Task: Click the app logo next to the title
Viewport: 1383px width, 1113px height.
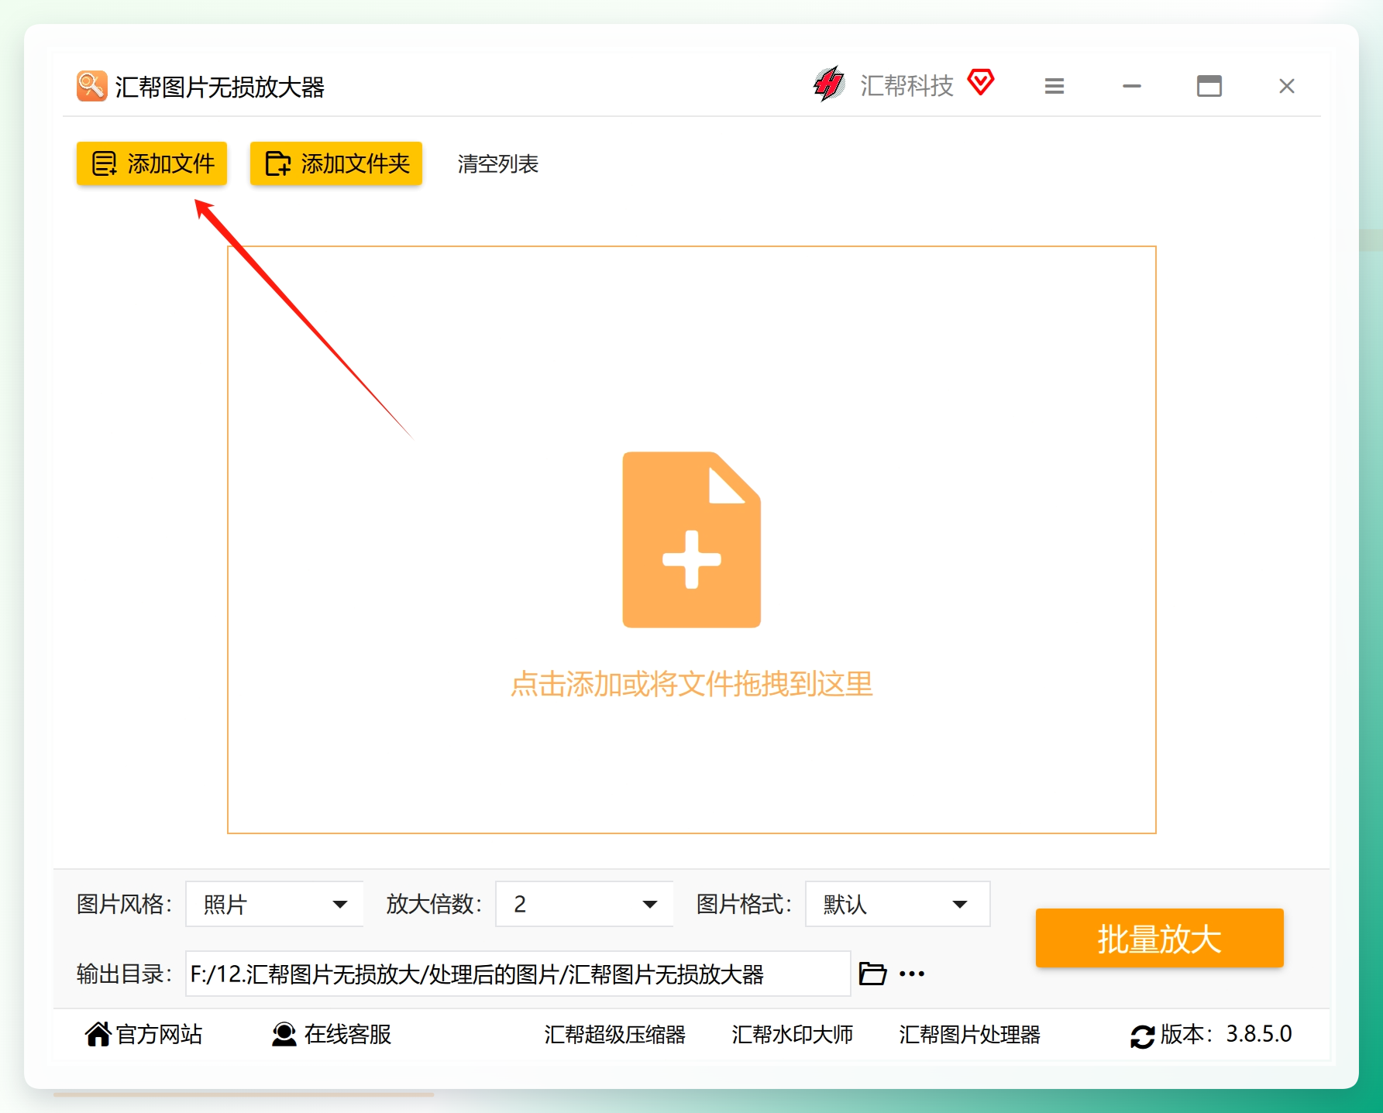Action: pos(91,86)
